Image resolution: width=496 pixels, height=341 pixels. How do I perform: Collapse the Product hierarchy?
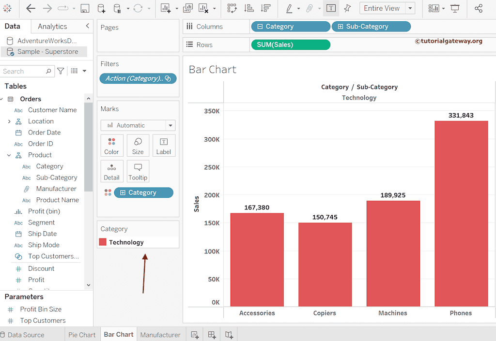point(9,155)
